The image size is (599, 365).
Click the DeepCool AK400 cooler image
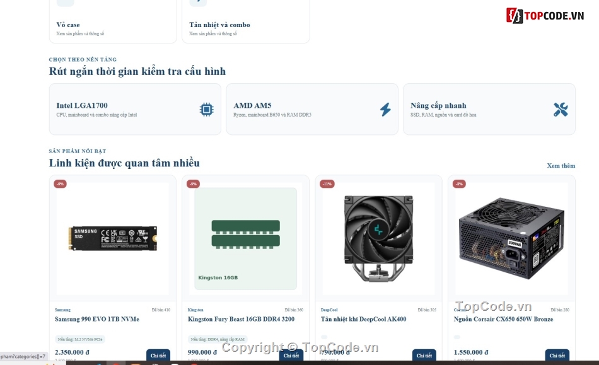378,238
